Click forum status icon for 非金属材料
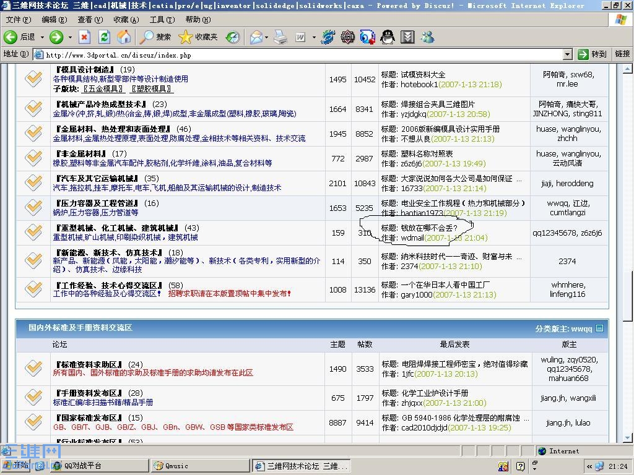The width and height of the screenshot is (634, 475). [33, 158]
